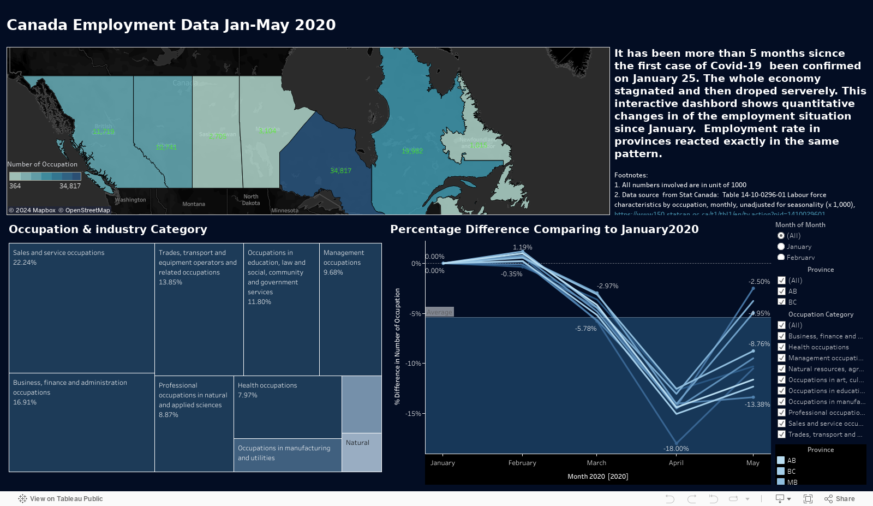Click the March axis label
Image resolution: width=873 pixels, height=506 pixels.
[596, 463]
